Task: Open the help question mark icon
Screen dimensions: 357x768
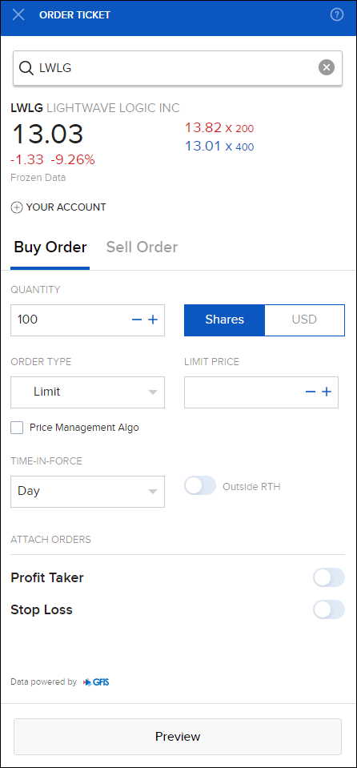Action: tap(337, 14)
